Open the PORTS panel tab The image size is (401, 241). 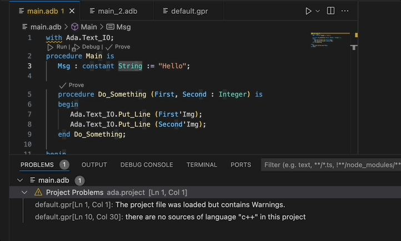(x=240, y=165)
